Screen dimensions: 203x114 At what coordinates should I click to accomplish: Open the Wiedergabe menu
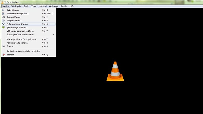coord(16,6)
